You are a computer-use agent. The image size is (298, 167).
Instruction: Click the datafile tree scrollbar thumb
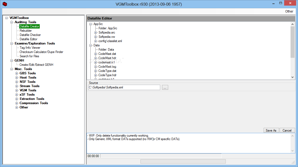(292, 42)
